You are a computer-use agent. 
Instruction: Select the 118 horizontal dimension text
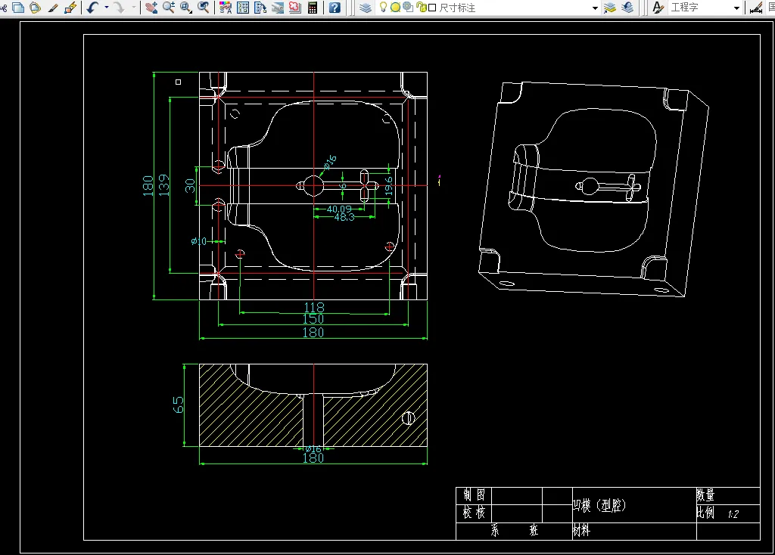click(x=314, y=308)
